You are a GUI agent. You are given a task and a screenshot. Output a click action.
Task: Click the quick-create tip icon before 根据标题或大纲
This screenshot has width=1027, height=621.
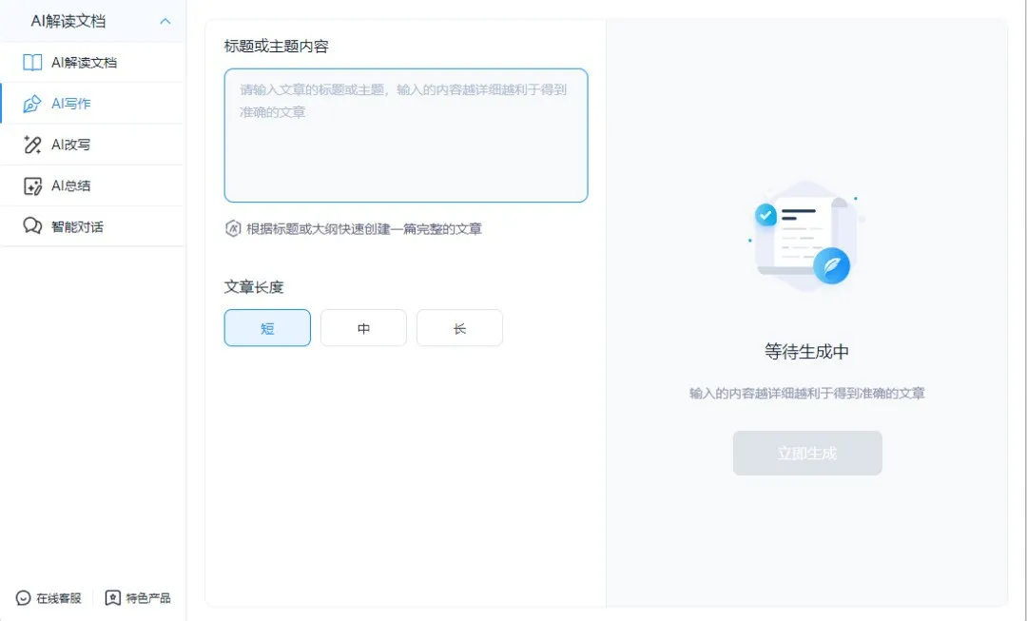tap(231, 229)
